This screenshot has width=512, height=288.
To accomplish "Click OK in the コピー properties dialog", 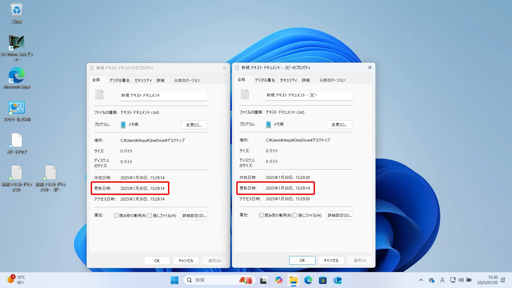I will coord(302,260).
